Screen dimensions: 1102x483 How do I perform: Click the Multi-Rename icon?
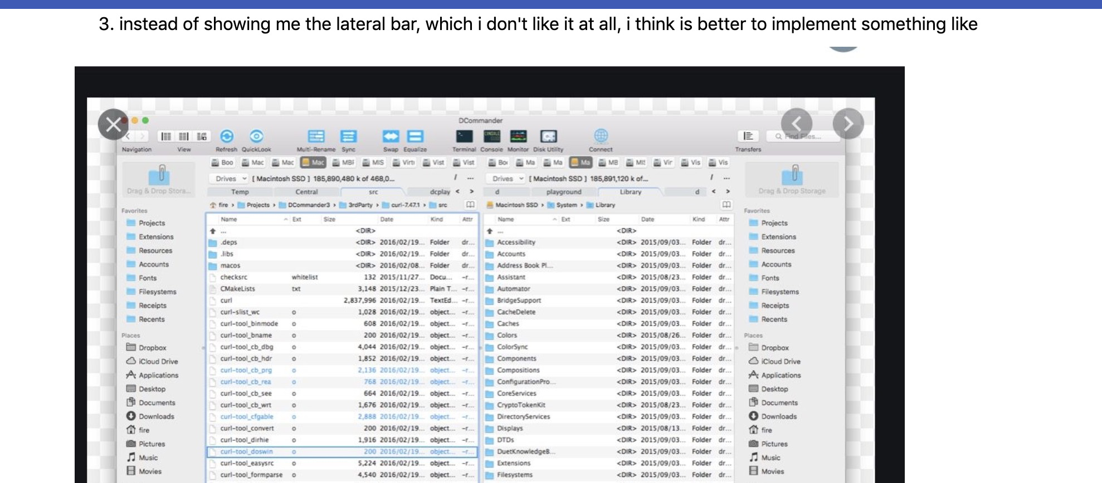316,136
